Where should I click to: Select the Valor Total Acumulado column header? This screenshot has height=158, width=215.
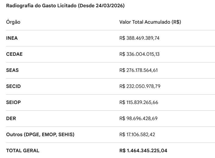tap(150, 22)
